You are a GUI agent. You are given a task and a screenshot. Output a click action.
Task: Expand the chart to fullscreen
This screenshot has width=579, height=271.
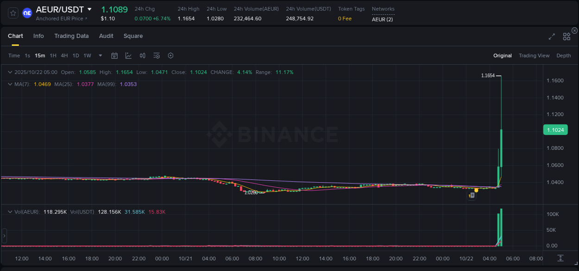coord(551,36)
